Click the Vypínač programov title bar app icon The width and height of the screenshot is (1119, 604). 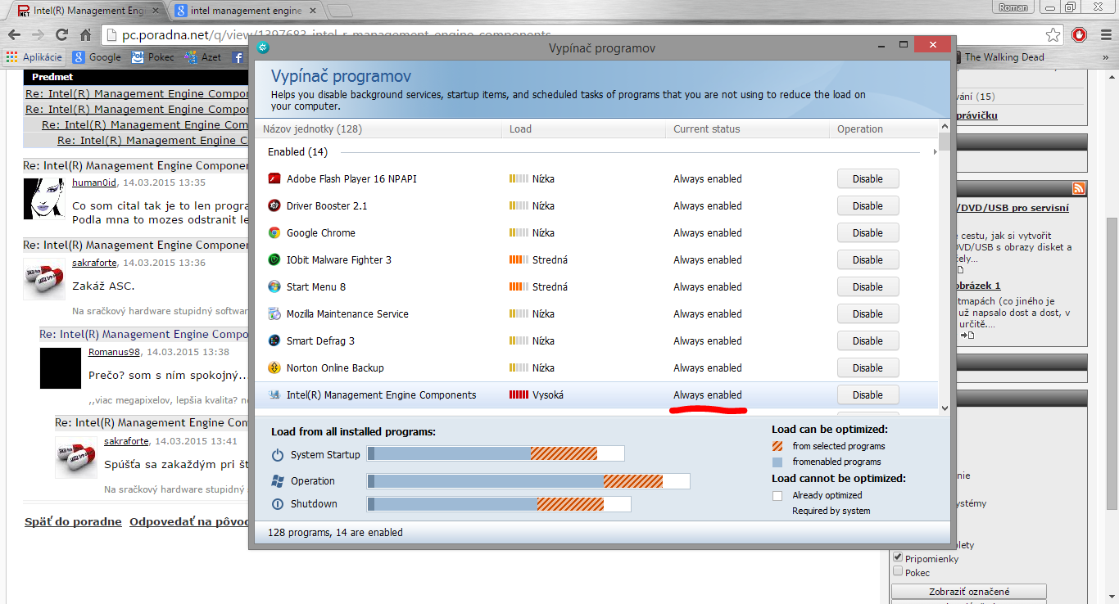coord(262,47)
